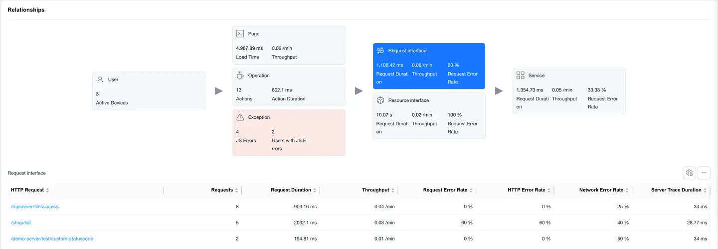
Task: Click the Operation coffee cup icon
Action: coord(240,76)
